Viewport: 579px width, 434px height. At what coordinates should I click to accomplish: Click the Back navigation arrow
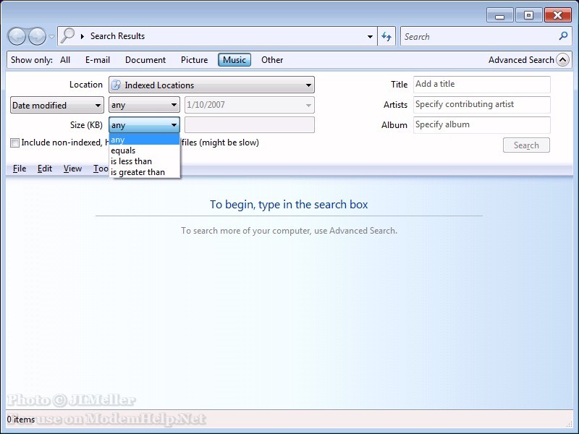point(17,36)
